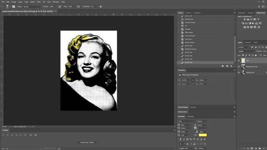The width and height of the screenshot is (267, 150).
Task: Create new document from current state icon
Action: (x=223, y=66)
